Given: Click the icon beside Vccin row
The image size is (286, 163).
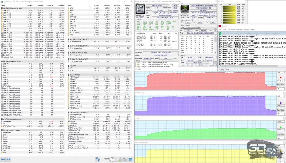Looking at the screenshot, I should tap(2, 152).
